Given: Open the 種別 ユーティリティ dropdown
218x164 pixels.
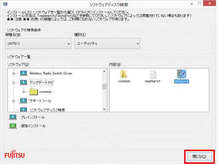Looking at the screenshot, I should 107,44.
